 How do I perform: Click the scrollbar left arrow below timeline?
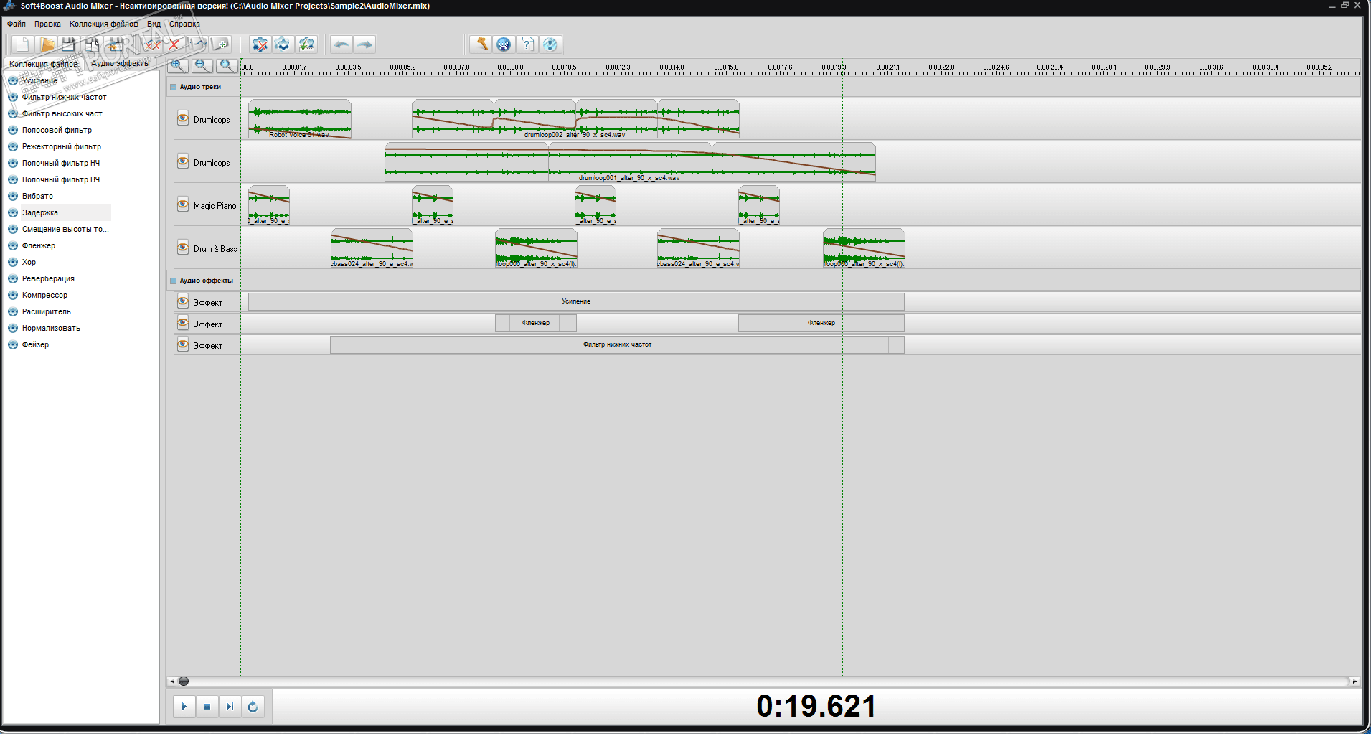(x=171, y=682)
